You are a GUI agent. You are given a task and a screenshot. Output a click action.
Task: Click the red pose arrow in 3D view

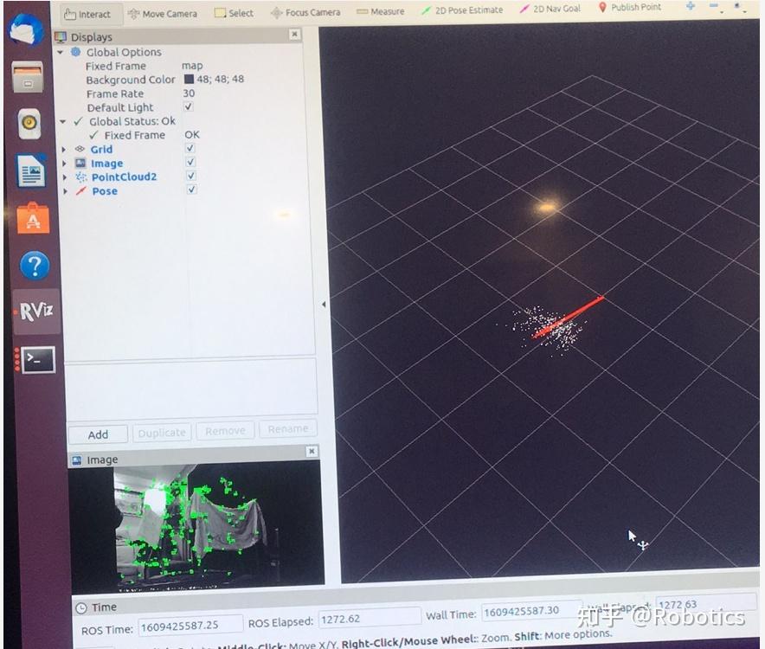click(x=569, y=317)
